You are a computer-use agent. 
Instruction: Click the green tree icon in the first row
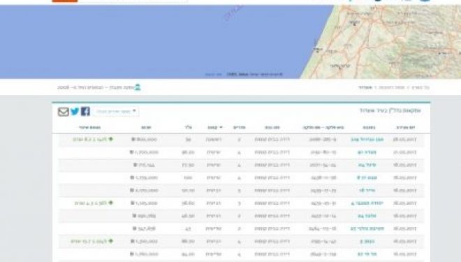point(111,139)
